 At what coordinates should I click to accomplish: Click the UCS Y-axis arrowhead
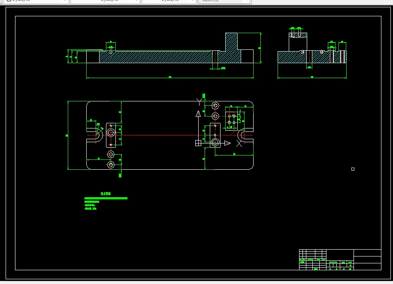pyautogui.click(x=198, y=114)
